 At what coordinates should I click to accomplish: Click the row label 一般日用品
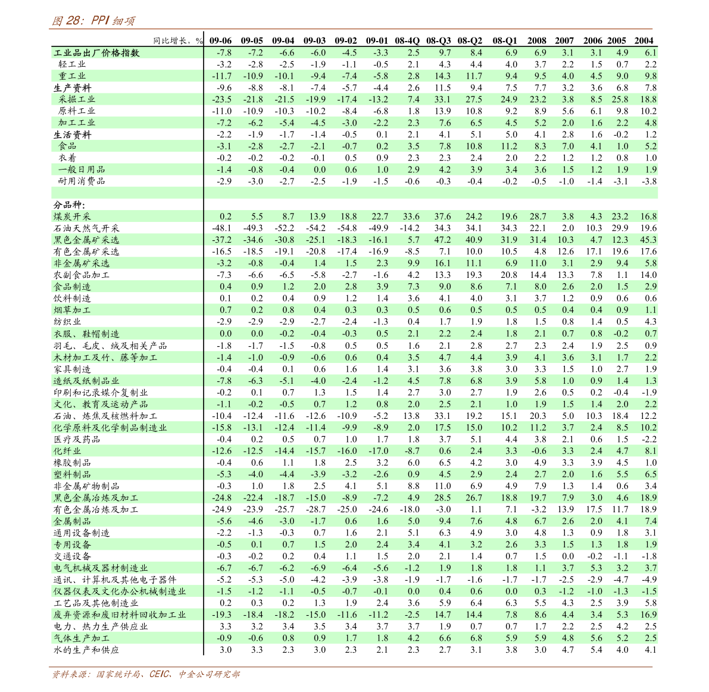pos(82,170)
